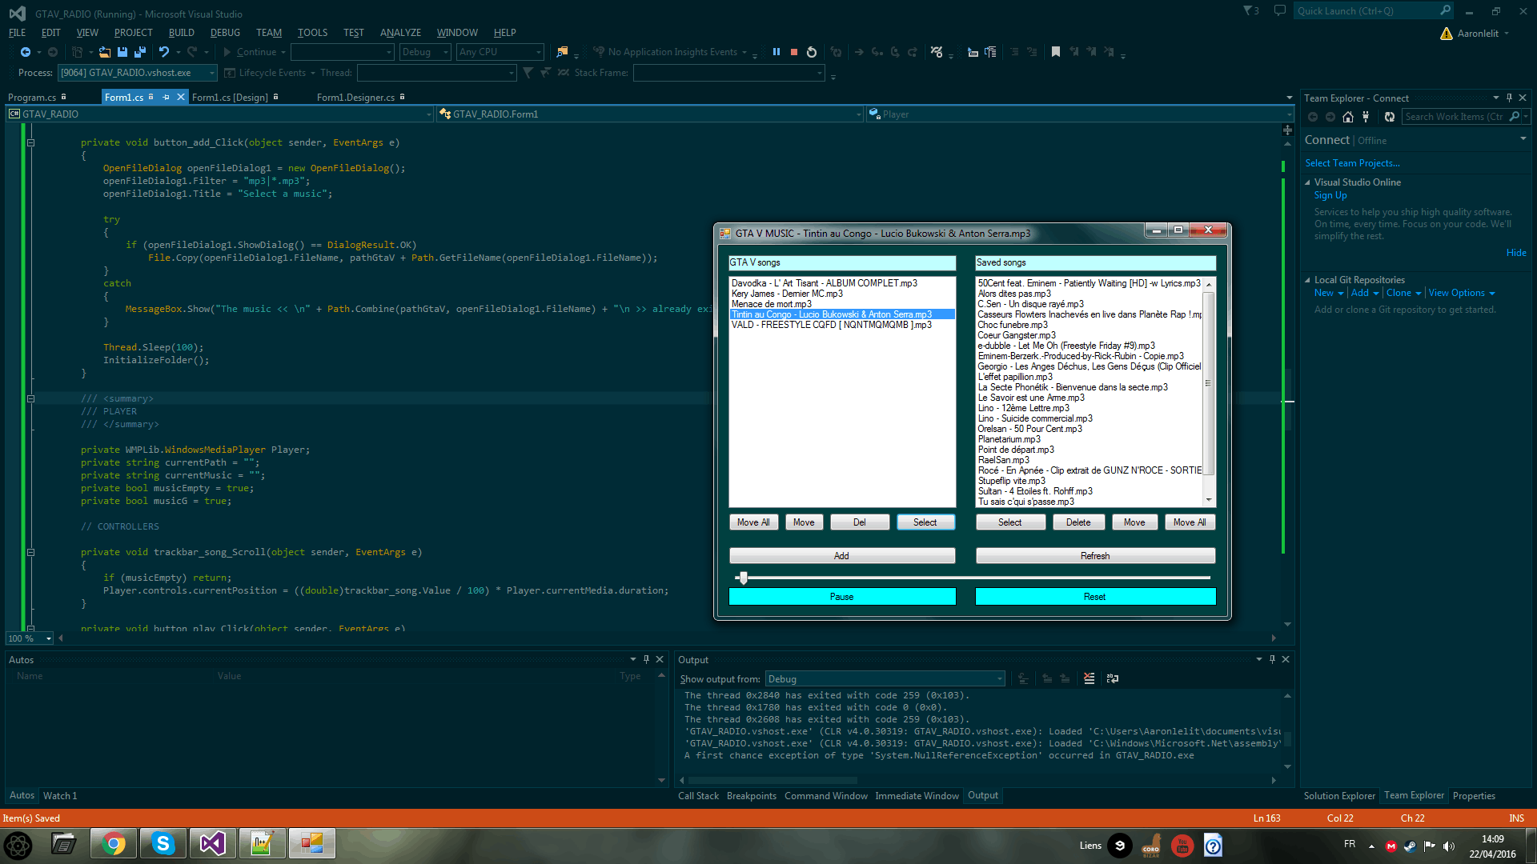
Task: Click the Find in Files toolbar icon
Action: coord(562,52)
